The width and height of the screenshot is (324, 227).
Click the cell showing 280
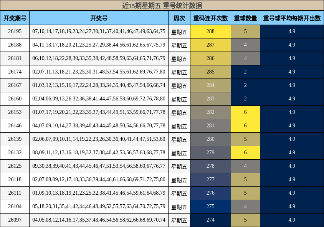pos(210,139)
